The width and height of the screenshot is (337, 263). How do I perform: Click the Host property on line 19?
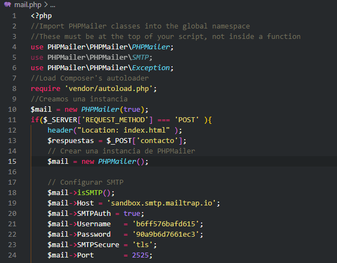[85, 203]
